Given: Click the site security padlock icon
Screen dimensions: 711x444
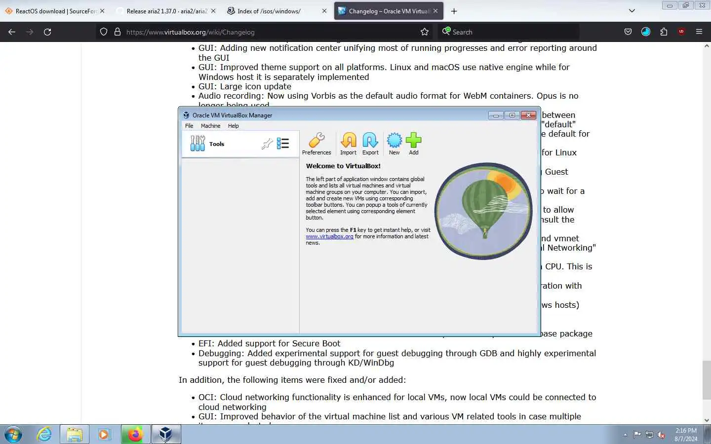Looking at the screenshot, I should pyautogui.click(x=118, y=32).
